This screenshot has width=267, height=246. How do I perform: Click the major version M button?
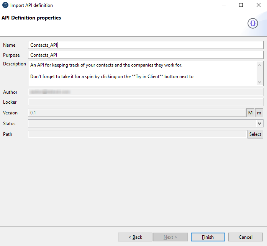pos(250,113)
